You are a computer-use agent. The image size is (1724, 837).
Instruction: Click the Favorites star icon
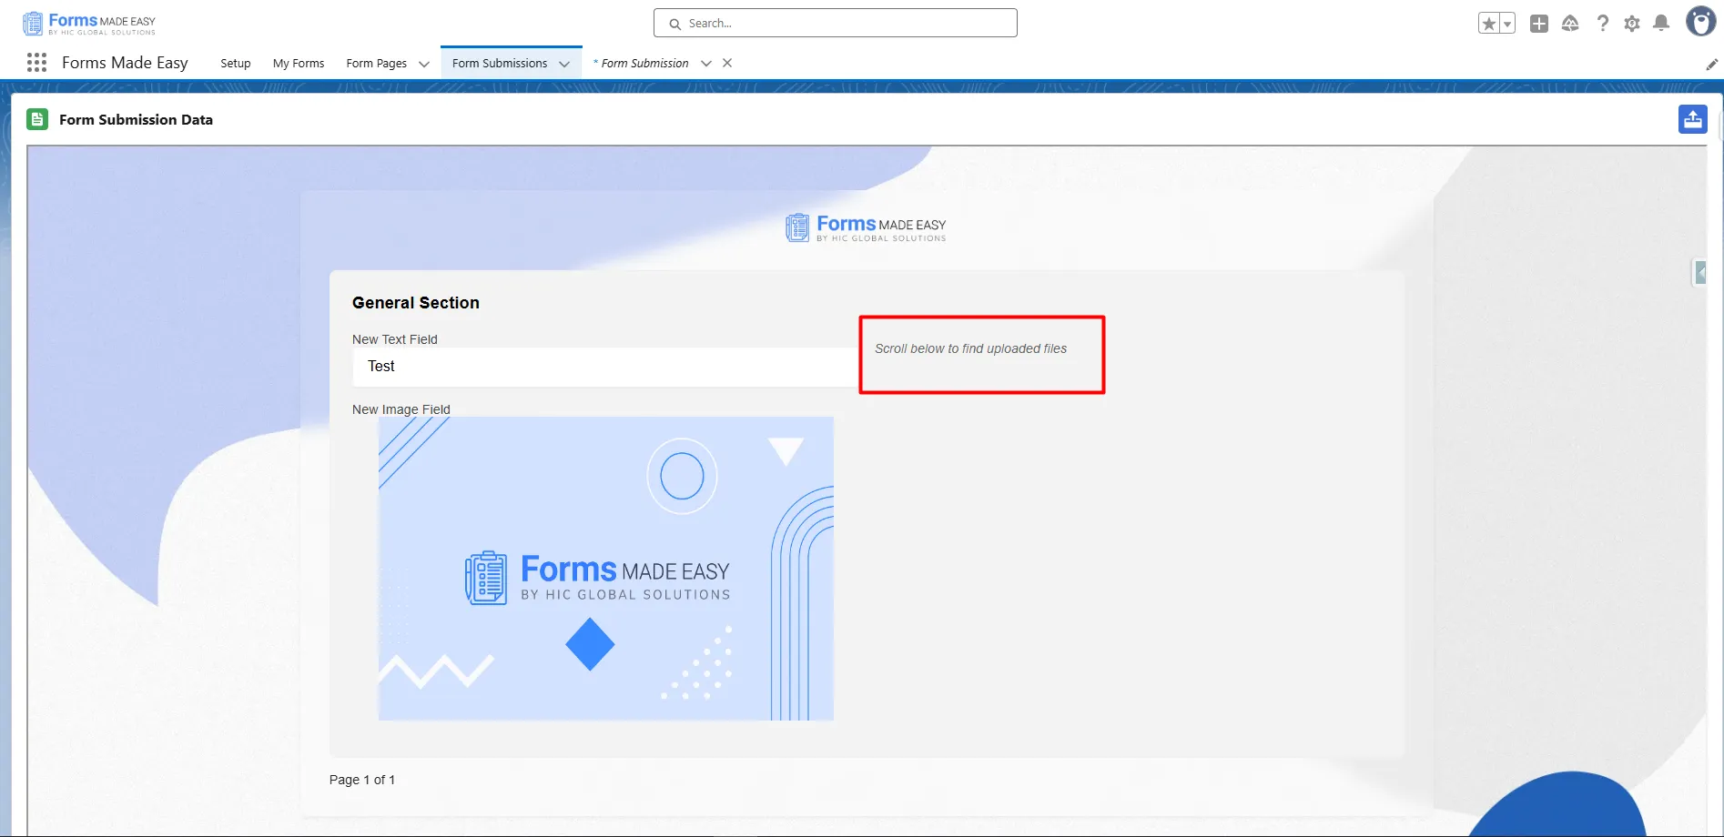(x=1488, y=24)
